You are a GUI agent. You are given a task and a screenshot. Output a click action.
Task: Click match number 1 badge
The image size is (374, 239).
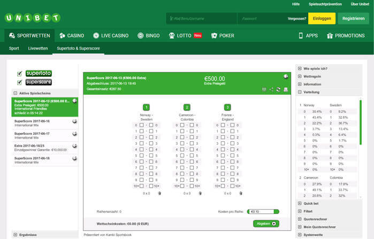[x=146, y=107]
